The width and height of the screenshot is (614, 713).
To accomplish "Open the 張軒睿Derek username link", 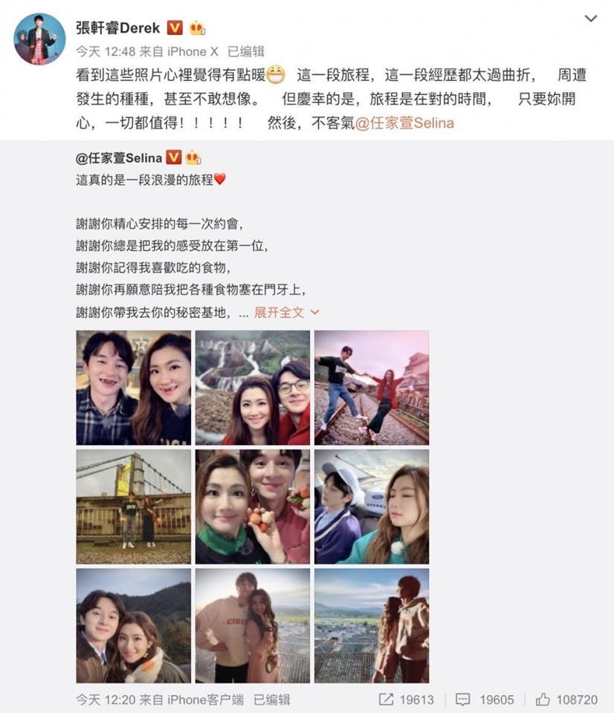I will pyautogui.click(x=118, y=28).
